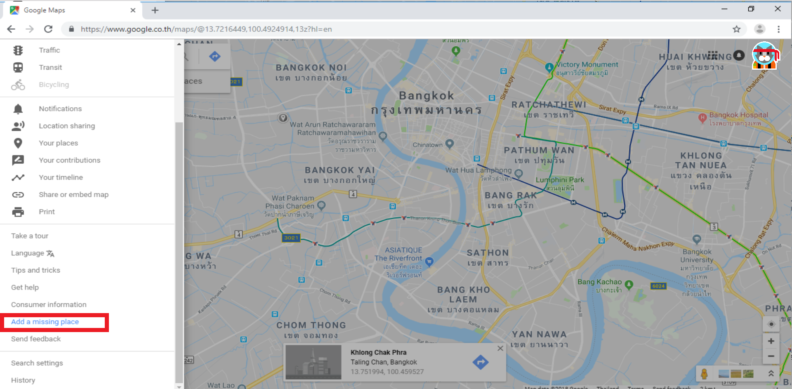Open the Google account notifications bell
792x389 pixels.
pyautogui.click(x=739, y=55)
